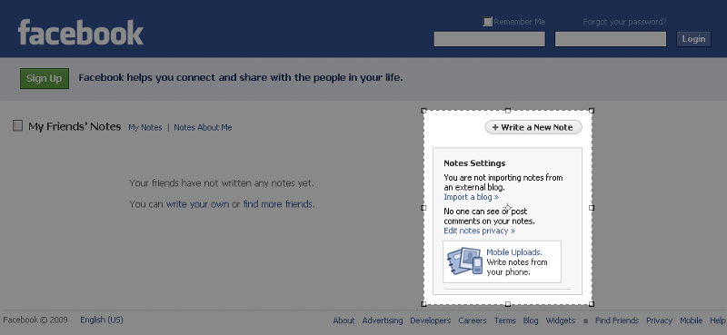Click the right-middle selection resize handle
Screen dimensions: 727x335
(x=592, y=208)
